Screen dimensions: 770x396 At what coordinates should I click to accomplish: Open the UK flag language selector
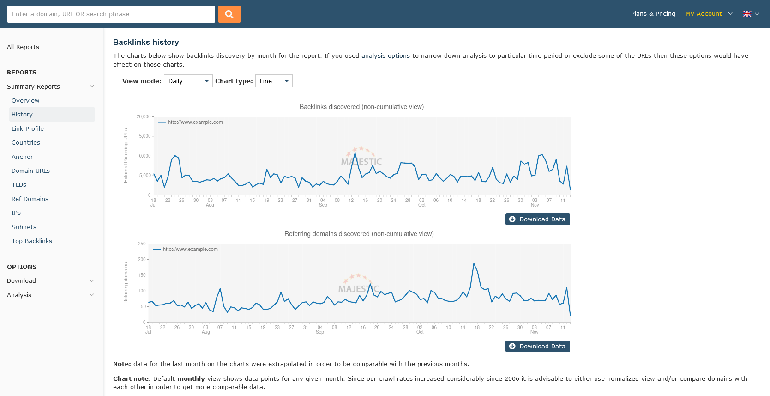751,14
